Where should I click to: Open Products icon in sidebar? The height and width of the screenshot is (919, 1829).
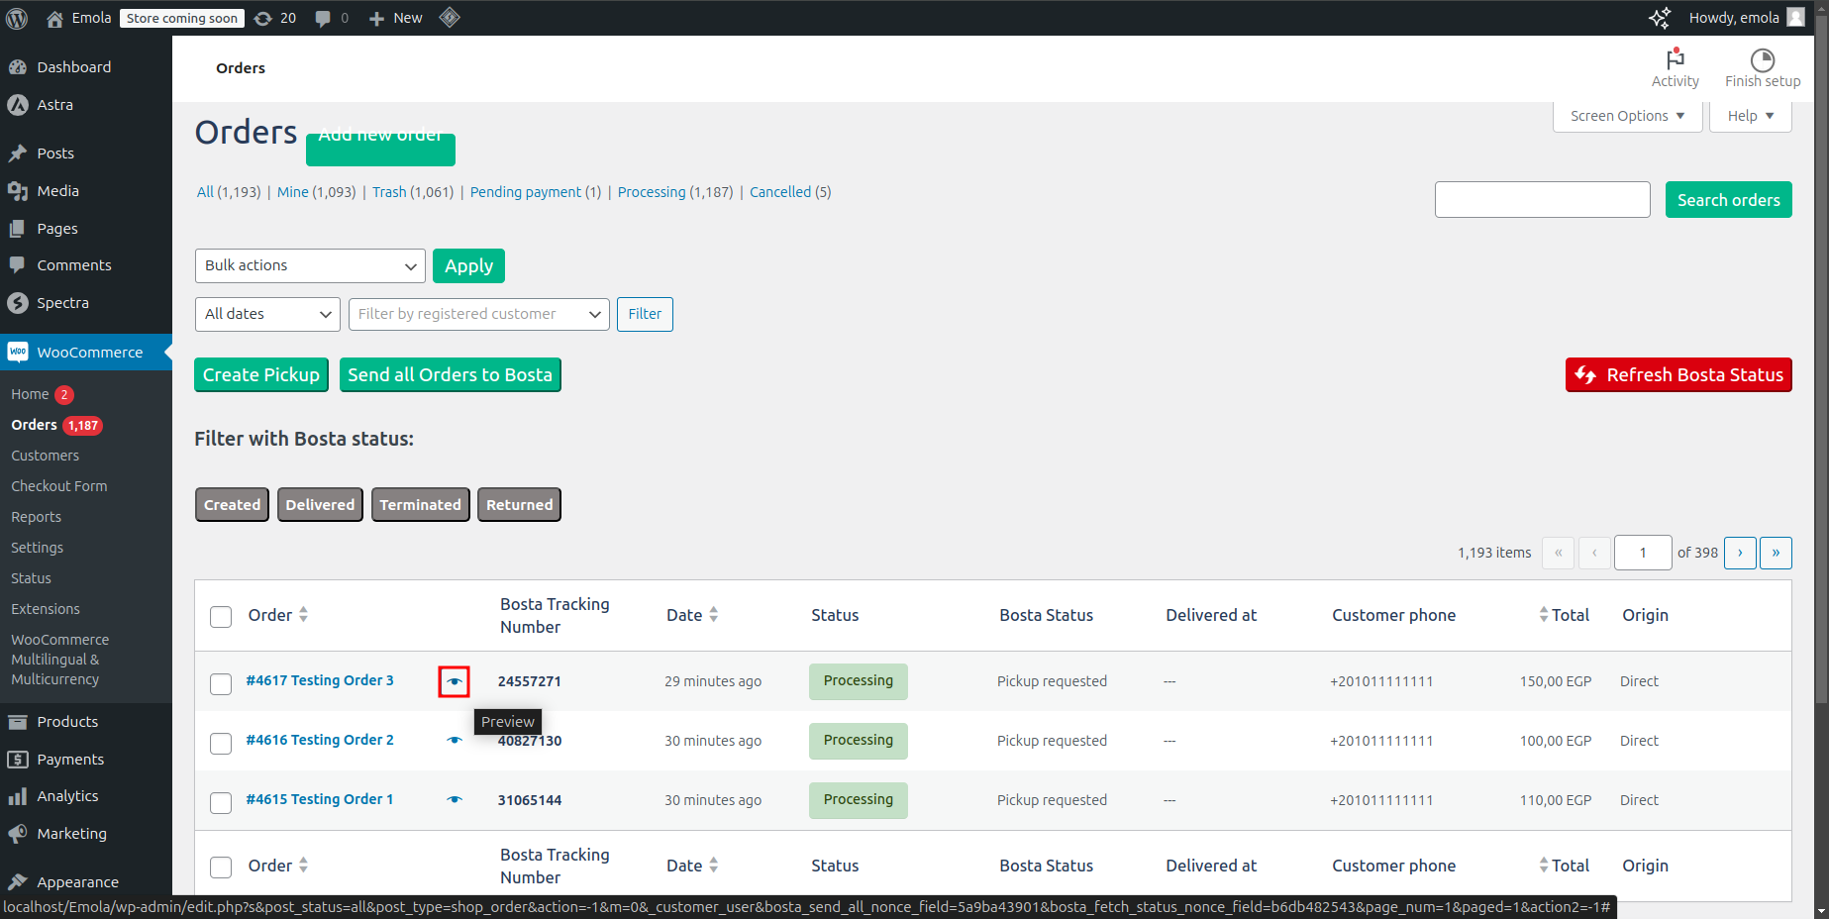pyautogui.click(x=18, y=722)
